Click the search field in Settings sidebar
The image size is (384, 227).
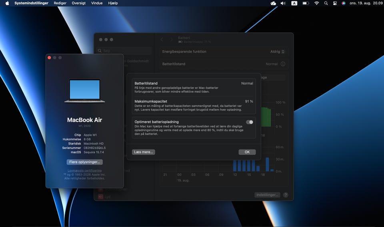click(124, 51)
